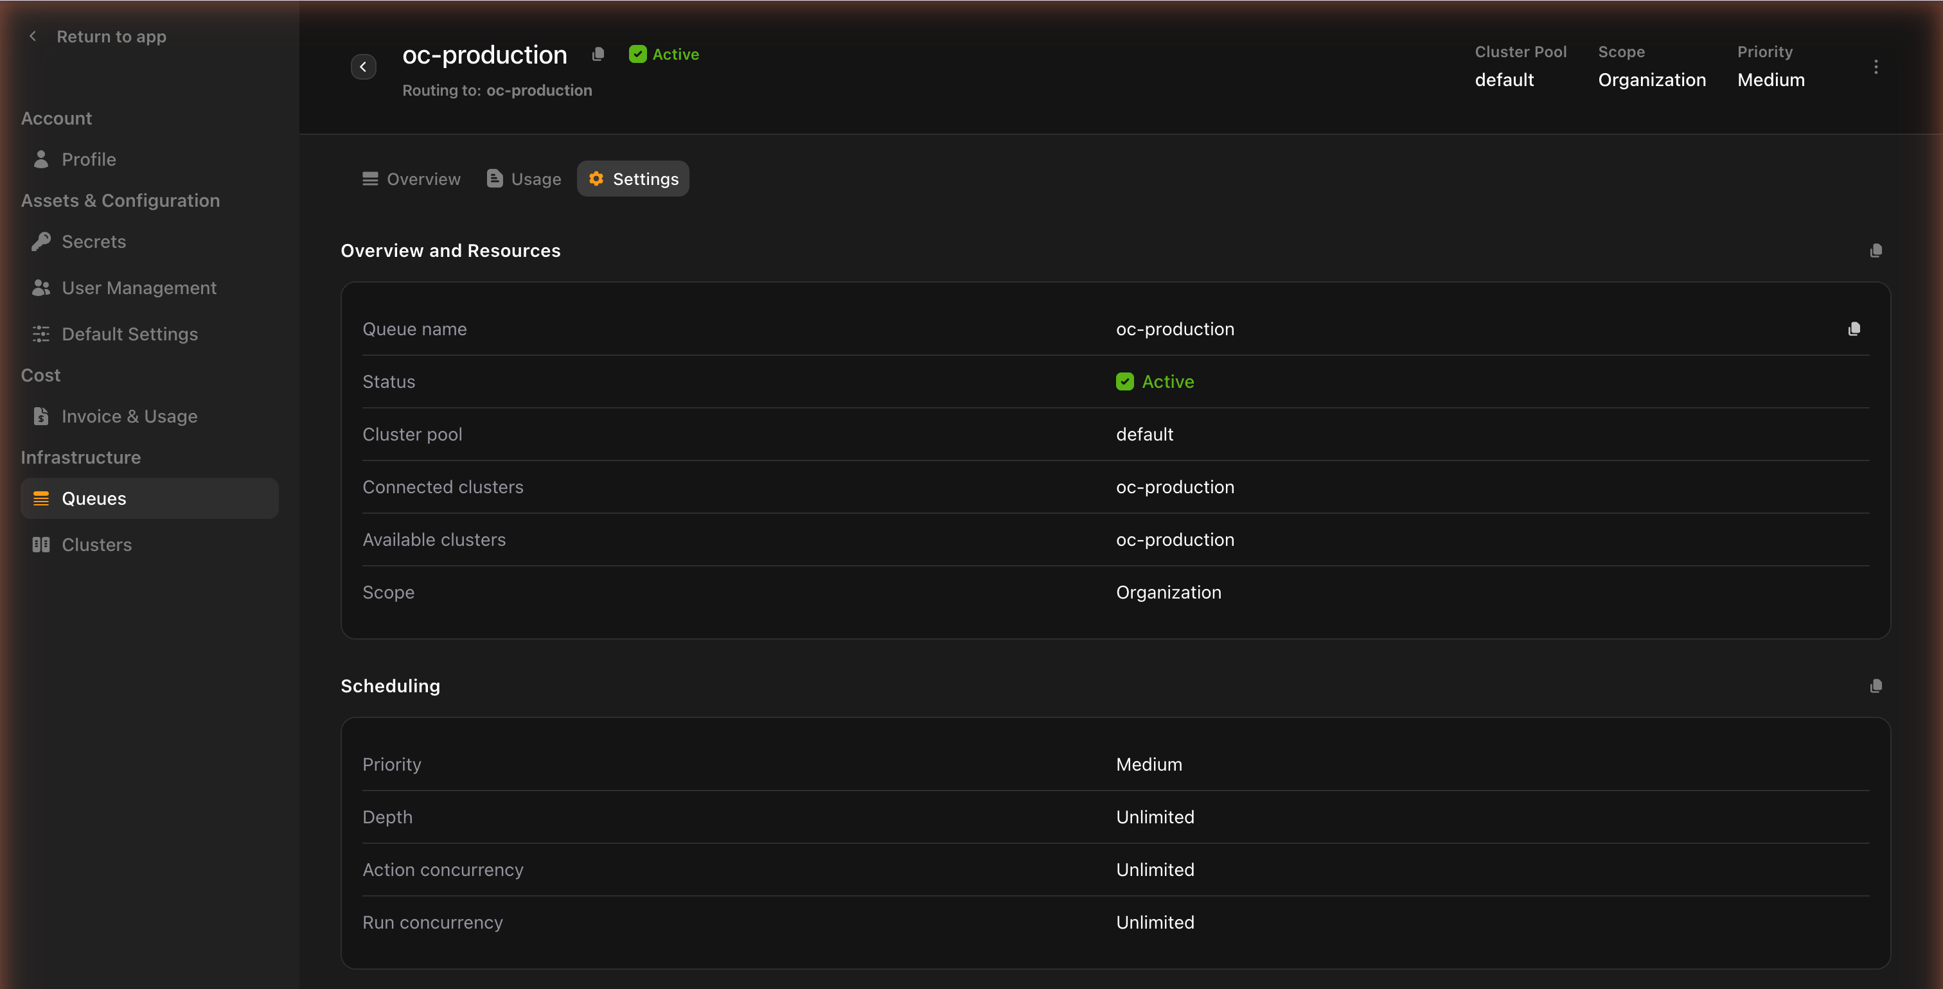Select Queues in the sidebar

click(149, 498)
